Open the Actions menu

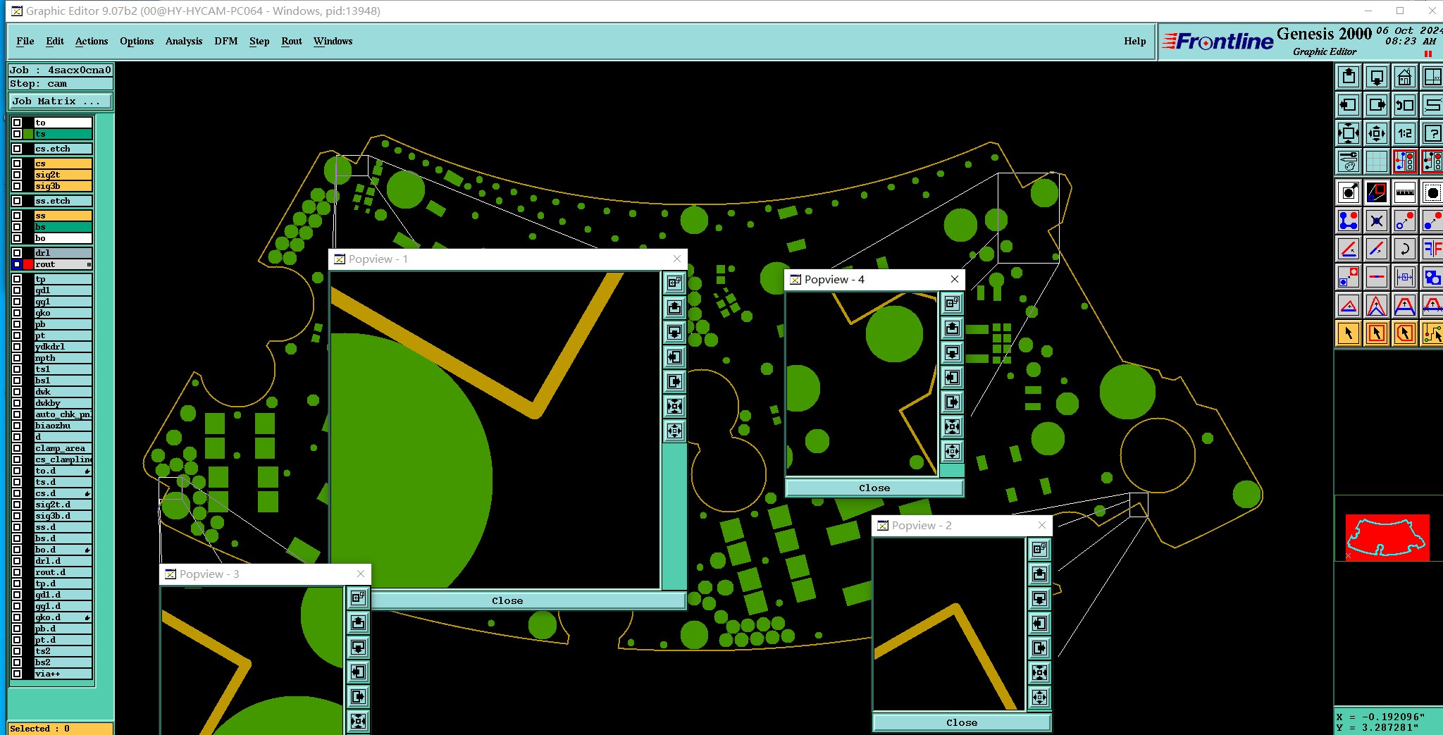(92, 41)
